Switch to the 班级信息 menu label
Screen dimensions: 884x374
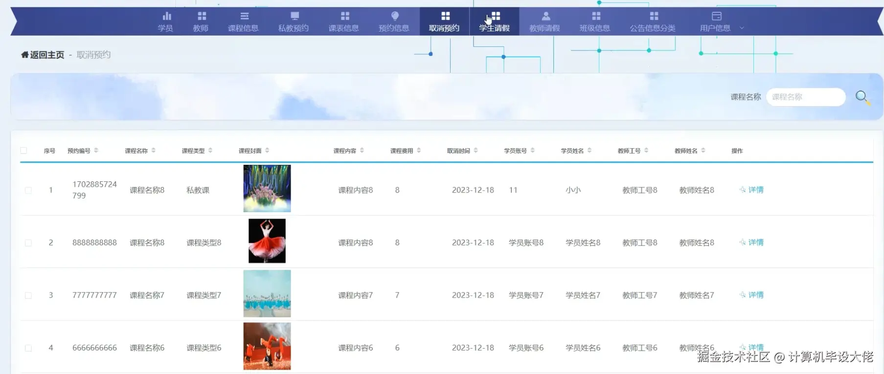pos(595,28)
